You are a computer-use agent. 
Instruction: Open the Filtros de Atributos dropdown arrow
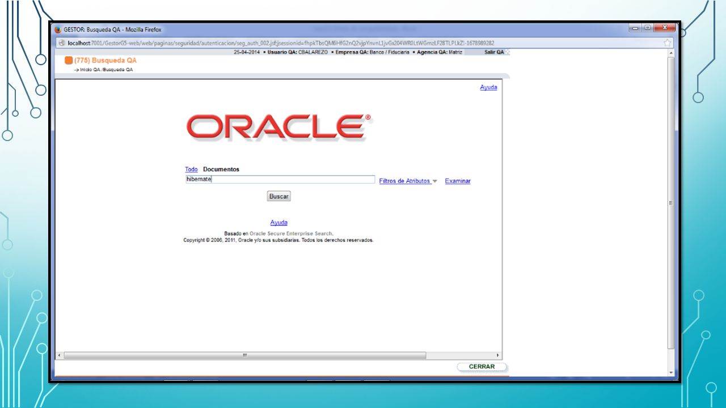(x=434, y=181)
